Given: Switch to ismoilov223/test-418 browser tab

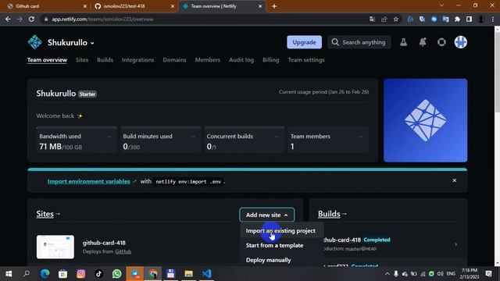Looking at the screenshot, I should (x=134, y=6).
